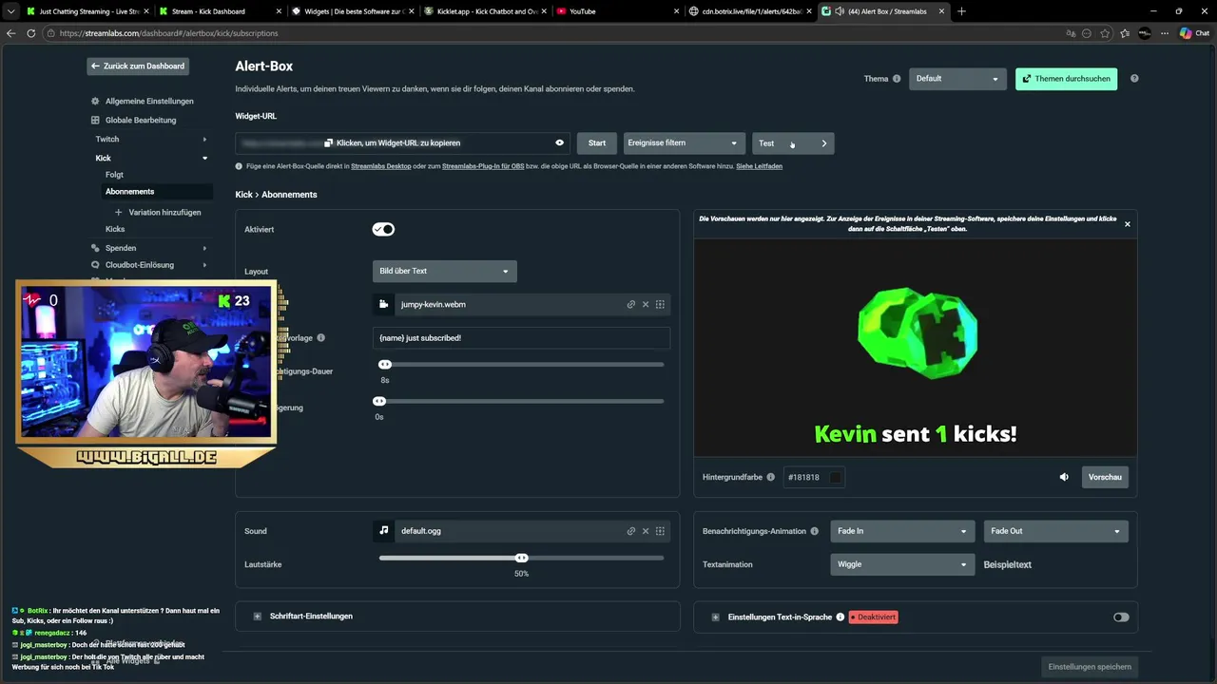Click Einstellungen speichern button

[x=1089, y=667]
